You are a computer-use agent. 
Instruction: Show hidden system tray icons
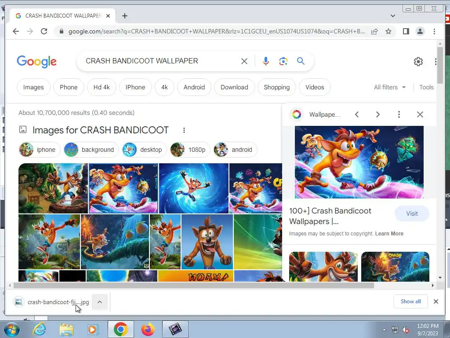384,330
